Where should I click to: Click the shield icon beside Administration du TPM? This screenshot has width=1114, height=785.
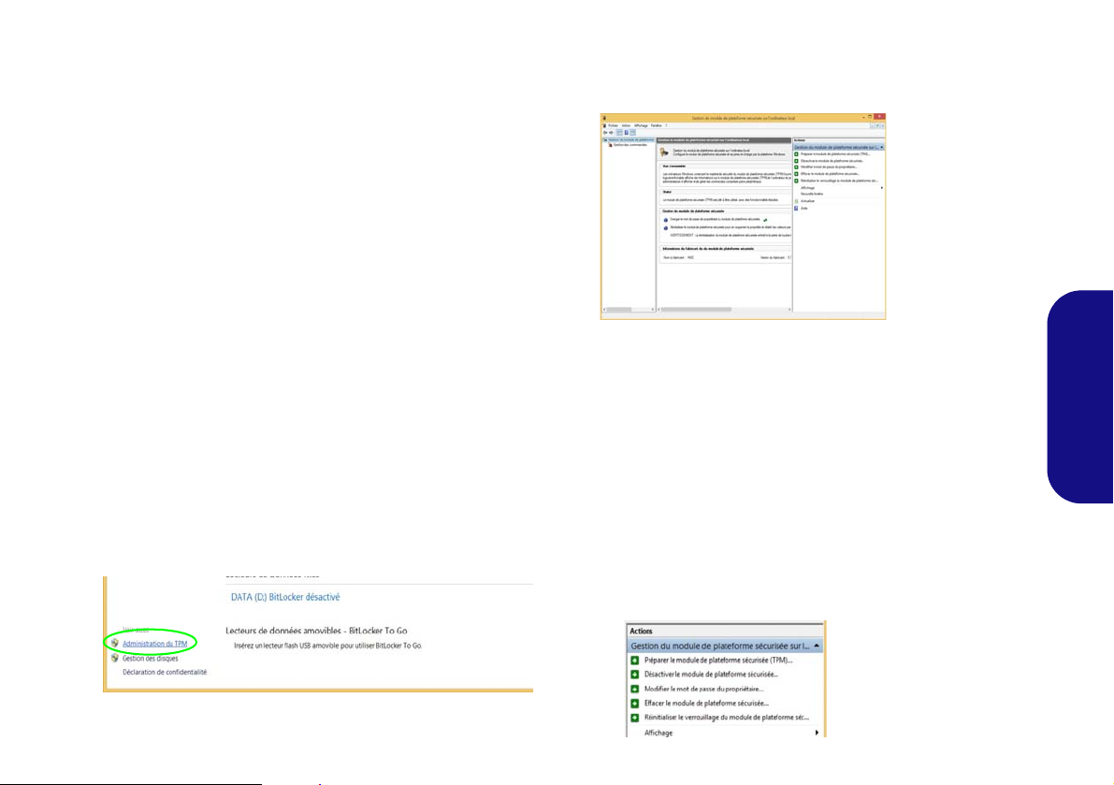tap(114, 643)
